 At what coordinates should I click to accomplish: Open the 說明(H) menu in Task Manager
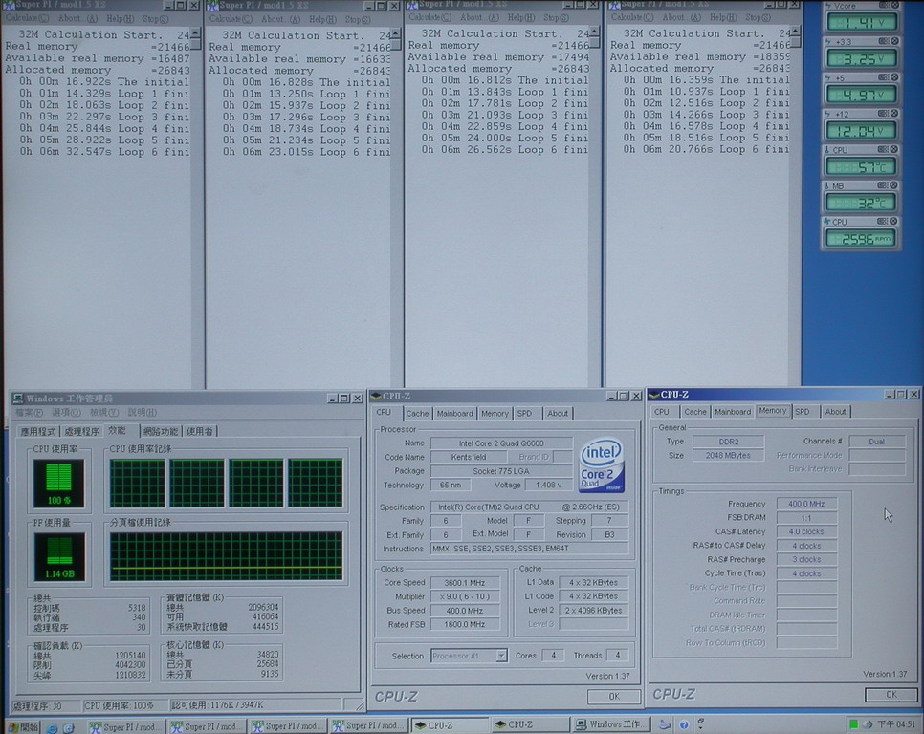(142, 413)
